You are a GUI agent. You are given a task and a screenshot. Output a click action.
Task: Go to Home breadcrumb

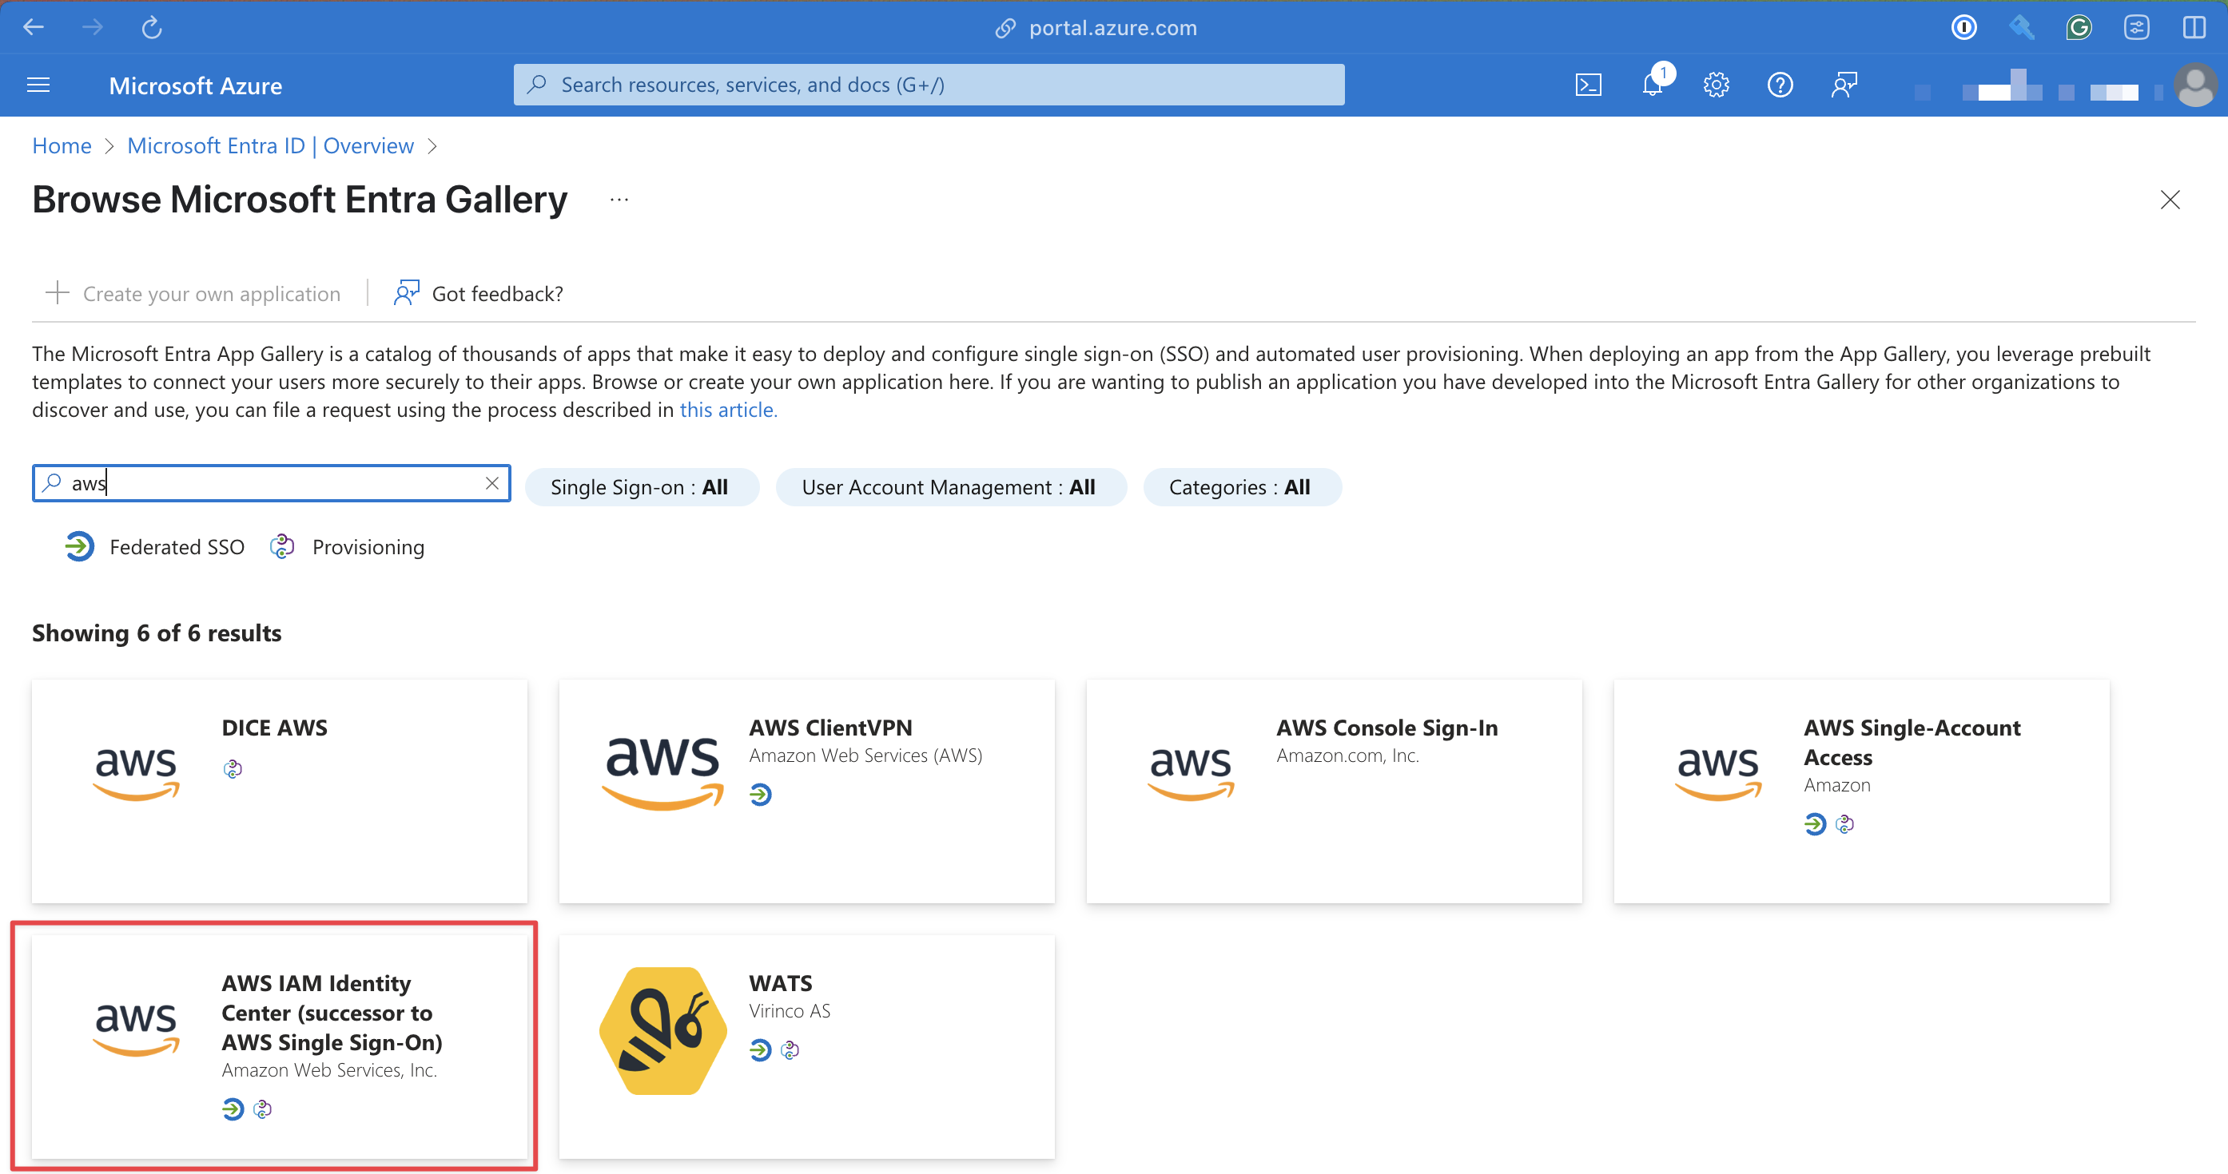tap(62, 145)
